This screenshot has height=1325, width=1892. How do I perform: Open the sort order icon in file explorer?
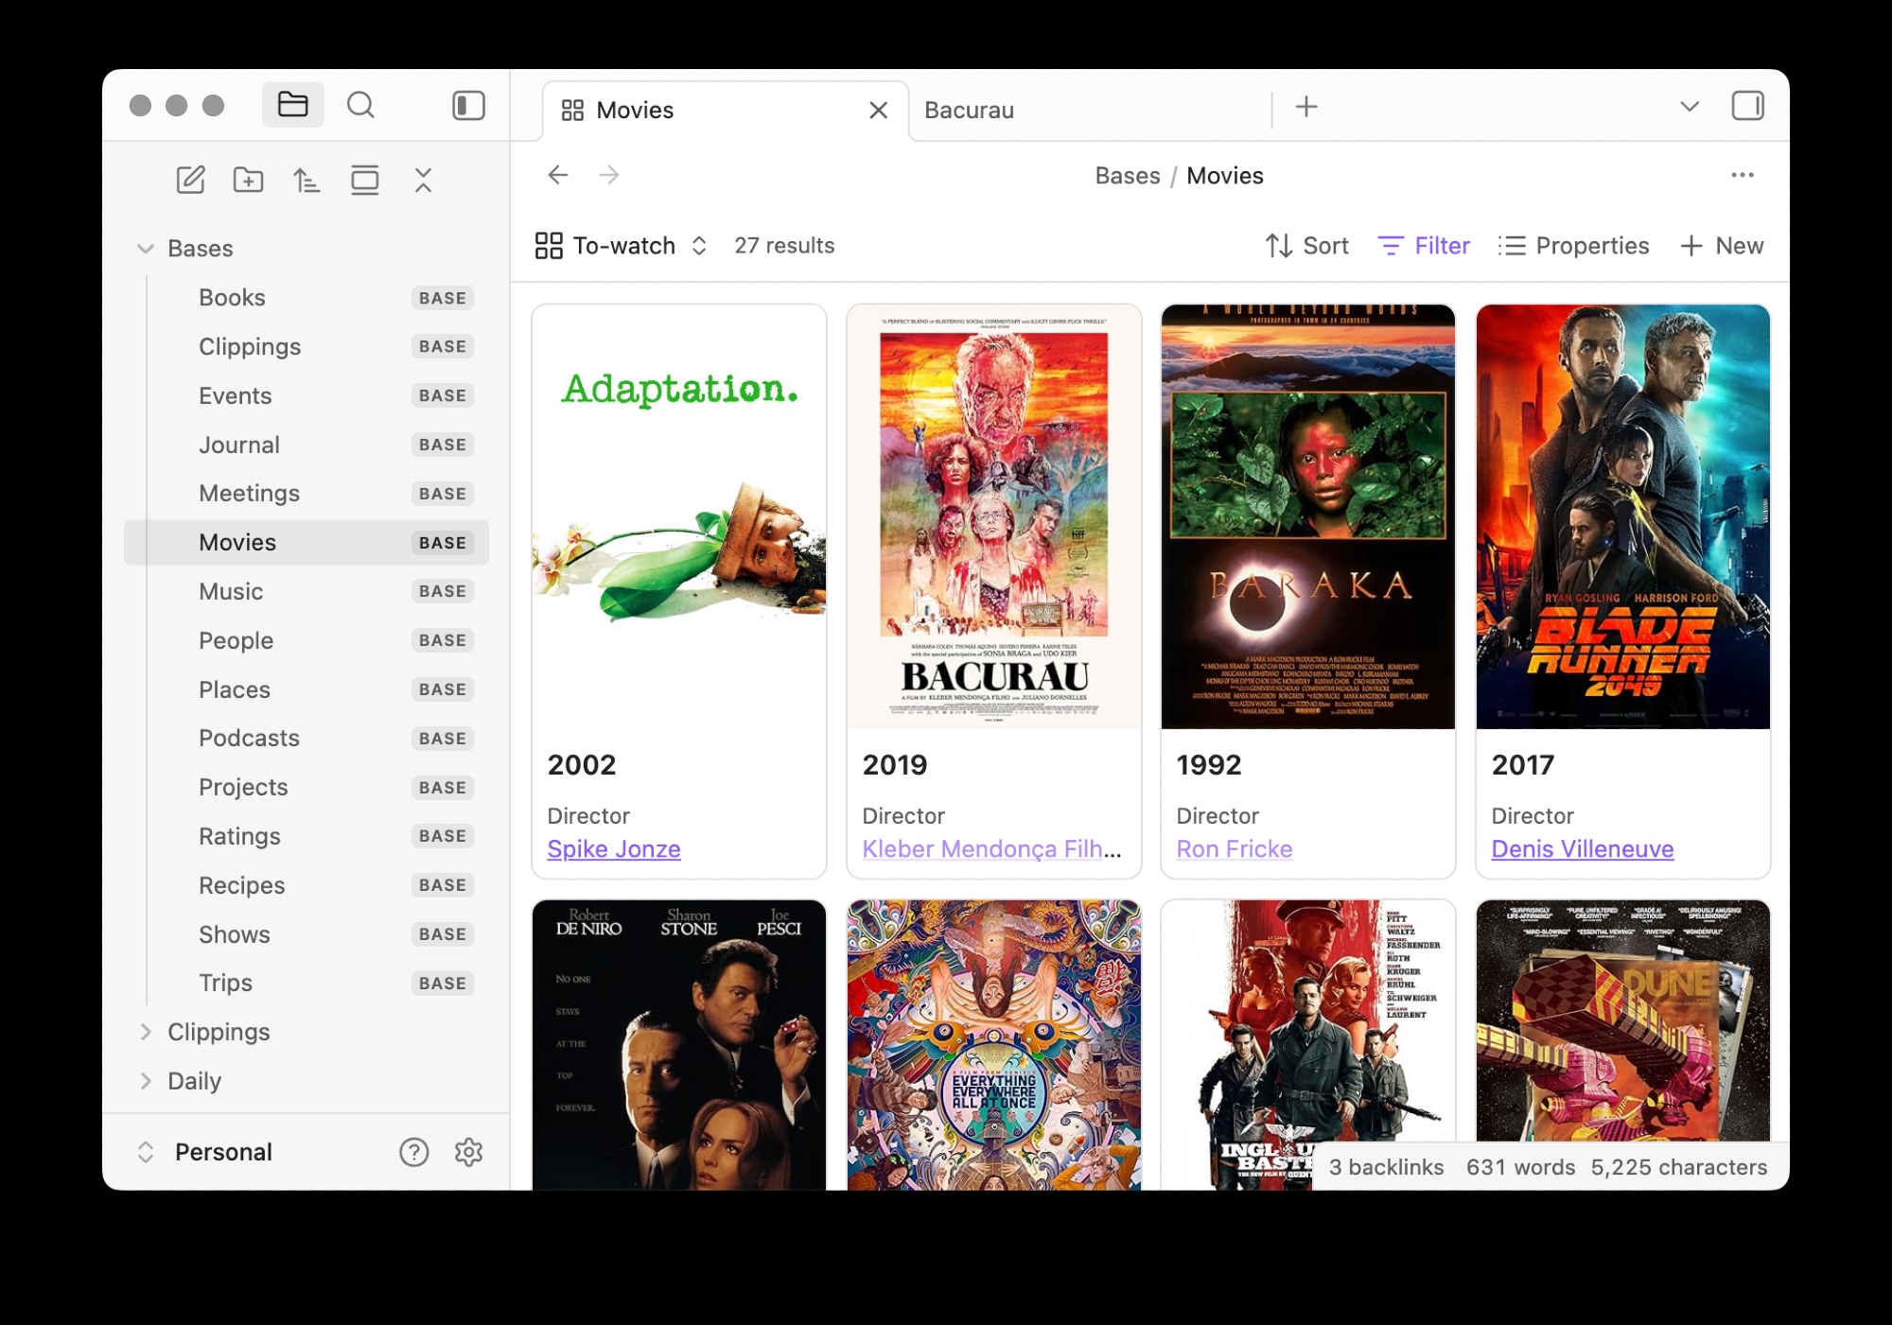click(x=306, y=180)
